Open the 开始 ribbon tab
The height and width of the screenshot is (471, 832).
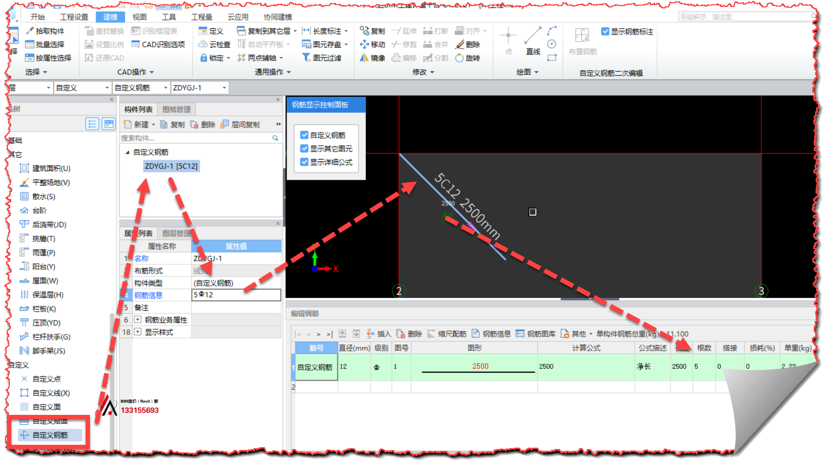[x=37, y=17]
